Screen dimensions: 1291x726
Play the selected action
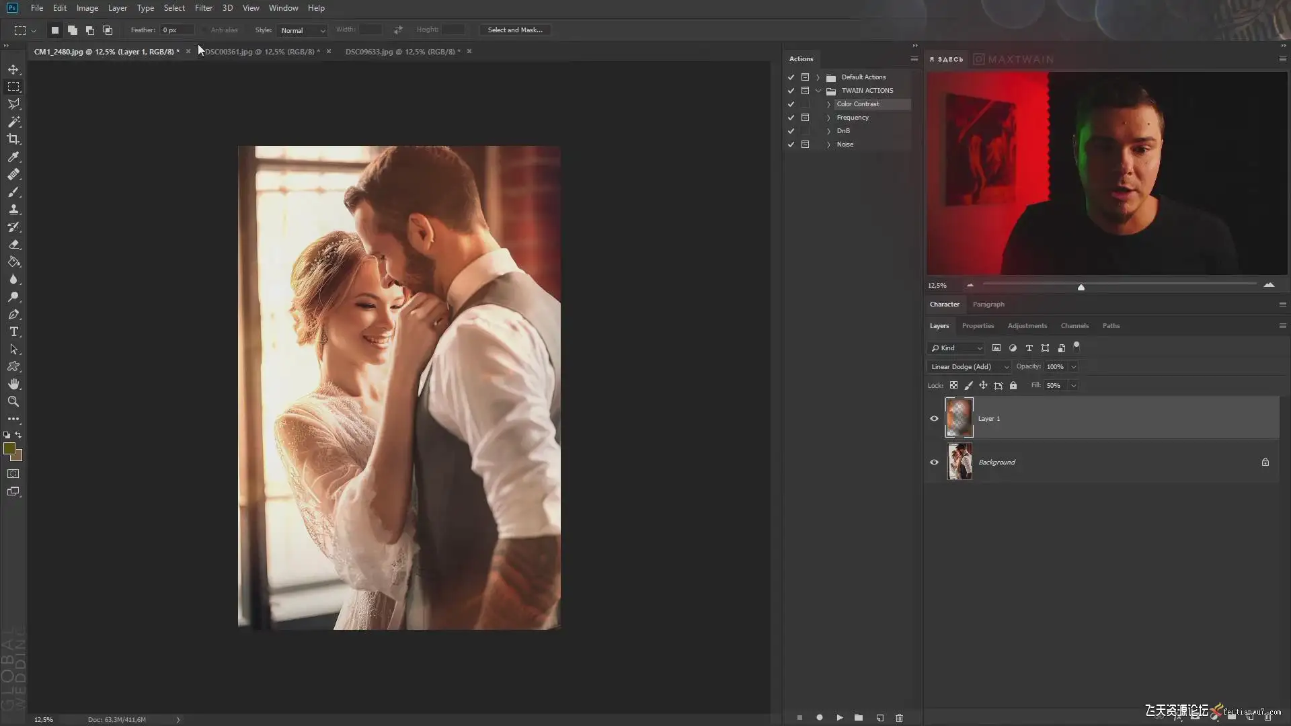839,717
